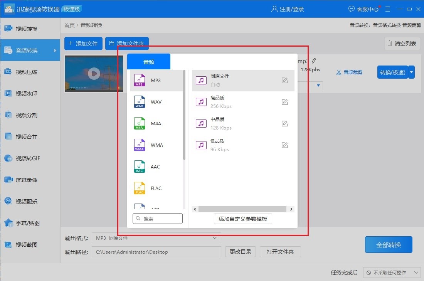Expand the 转换(极速) dropdown arrow

point(412,72)
